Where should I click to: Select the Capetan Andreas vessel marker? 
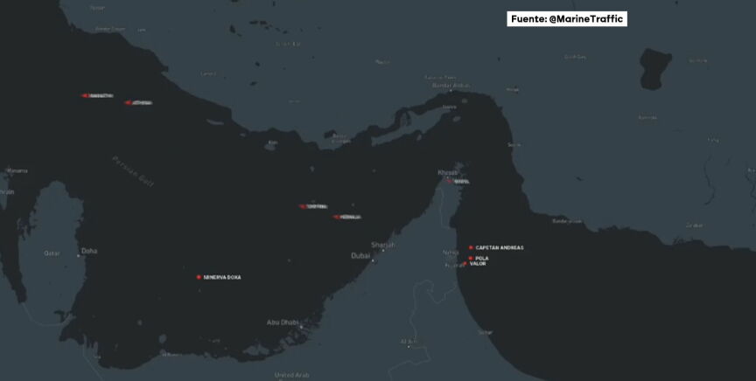[471, 247]
